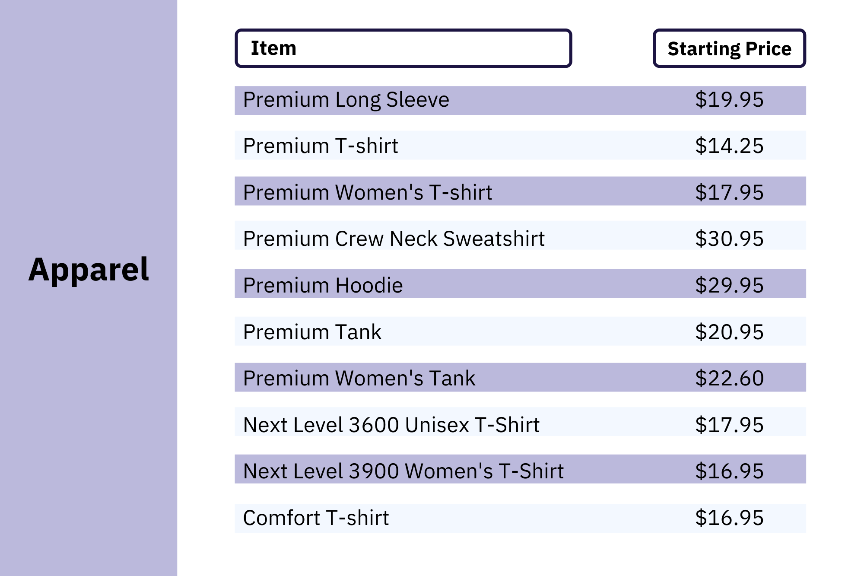Click the $22.60 price value
The image size is (864, 576).
729,378
